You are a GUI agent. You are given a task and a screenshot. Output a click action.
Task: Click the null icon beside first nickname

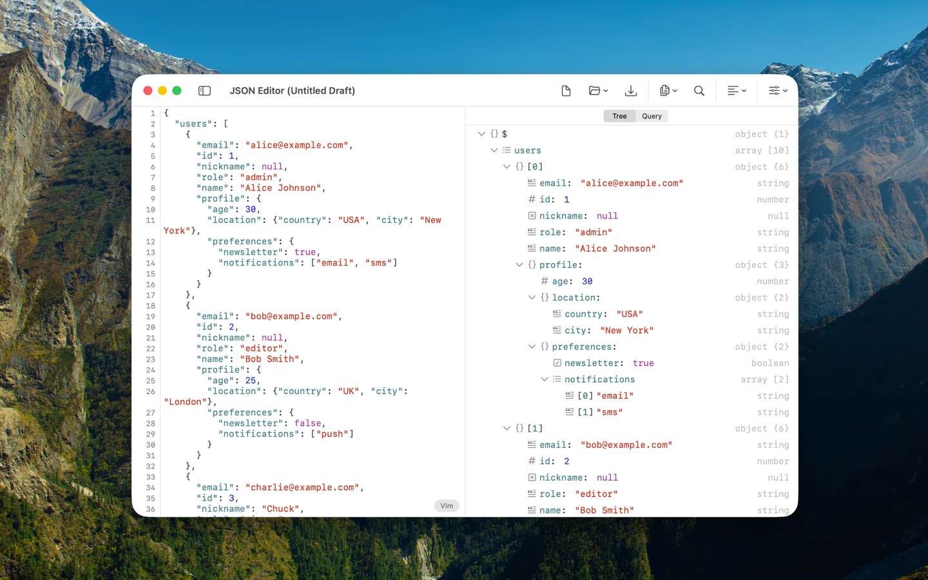pyautogui.click(x=532, y=216)
